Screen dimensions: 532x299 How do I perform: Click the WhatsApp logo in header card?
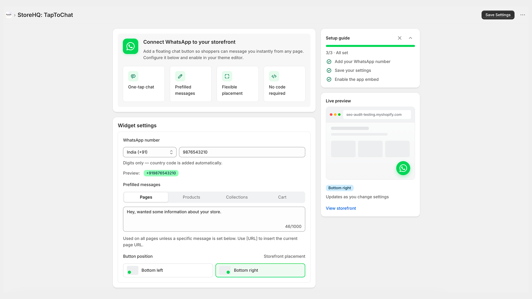click(130, 46)
